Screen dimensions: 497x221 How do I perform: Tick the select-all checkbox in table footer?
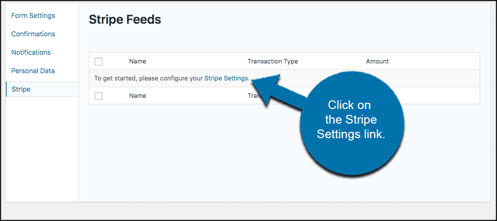[99, 95]
